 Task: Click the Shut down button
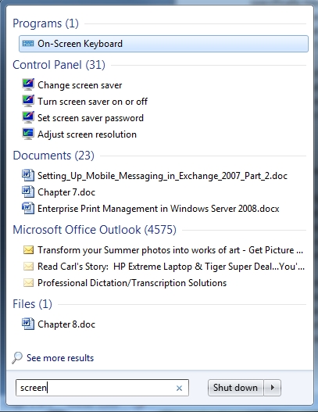235,388
